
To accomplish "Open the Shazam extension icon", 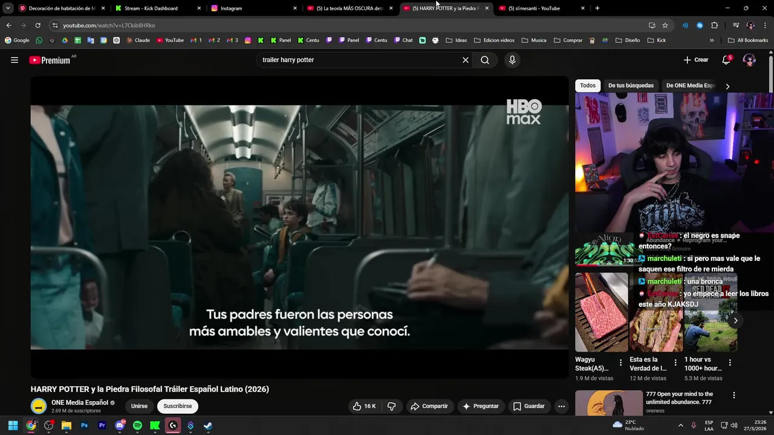I will point(700,25).
